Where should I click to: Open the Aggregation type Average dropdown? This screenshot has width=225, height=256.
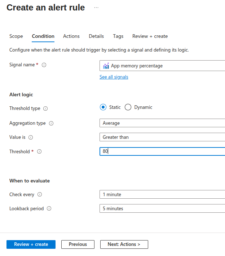[162, 123]
